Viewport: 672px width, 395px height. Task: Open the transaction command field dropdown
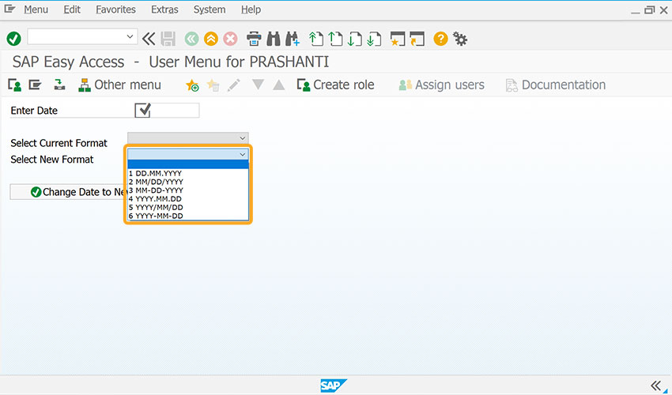coord(130,37)
